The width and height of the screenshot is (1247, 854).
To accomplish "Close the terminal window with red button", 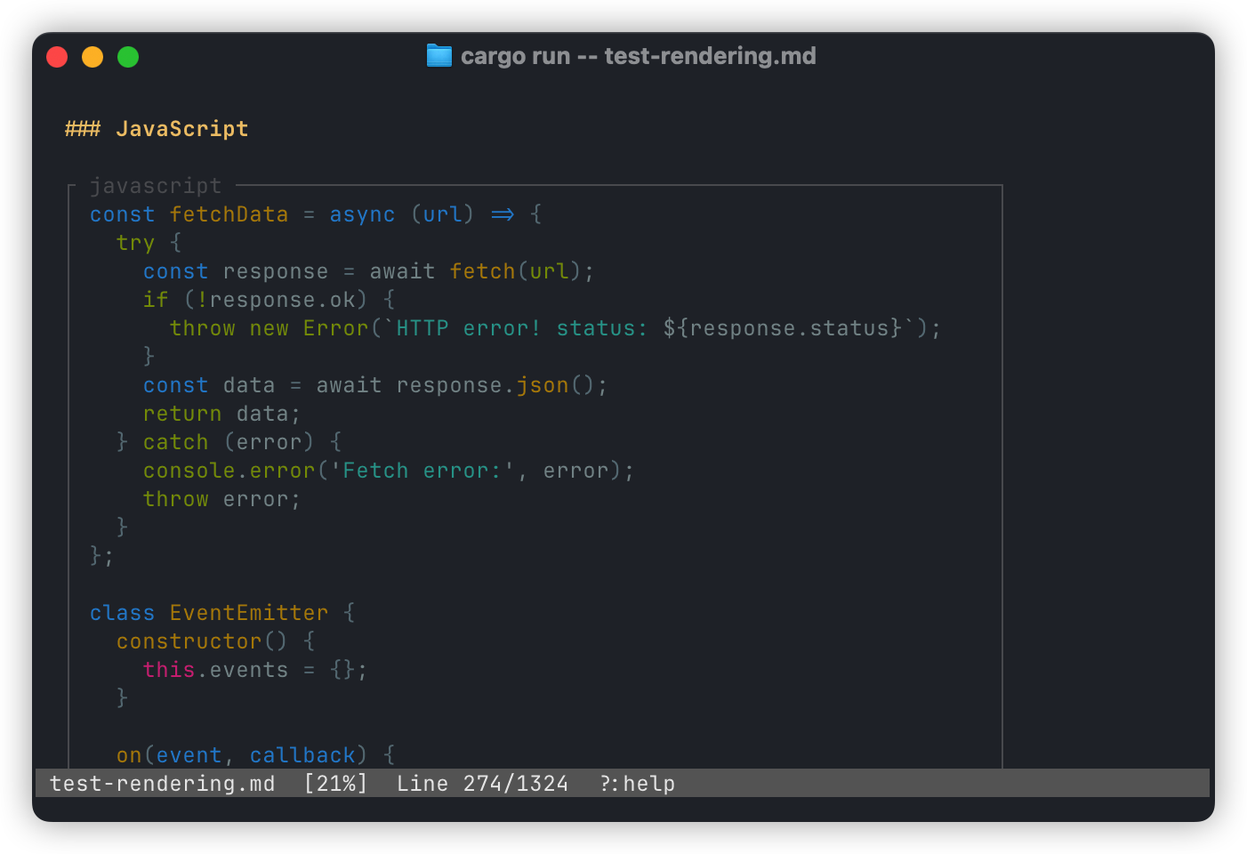I will click(x=57, y=57).
